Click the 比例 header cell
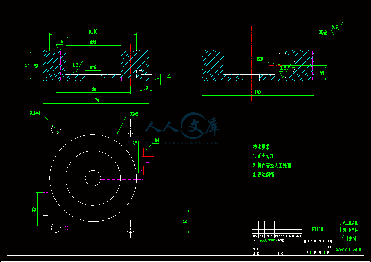 [x=329, y=241]
